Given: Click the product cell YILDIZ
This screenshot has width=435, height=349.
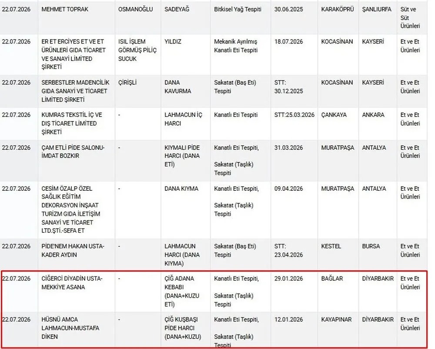Looking at the screenshot, I should click(x=173, y=42).
